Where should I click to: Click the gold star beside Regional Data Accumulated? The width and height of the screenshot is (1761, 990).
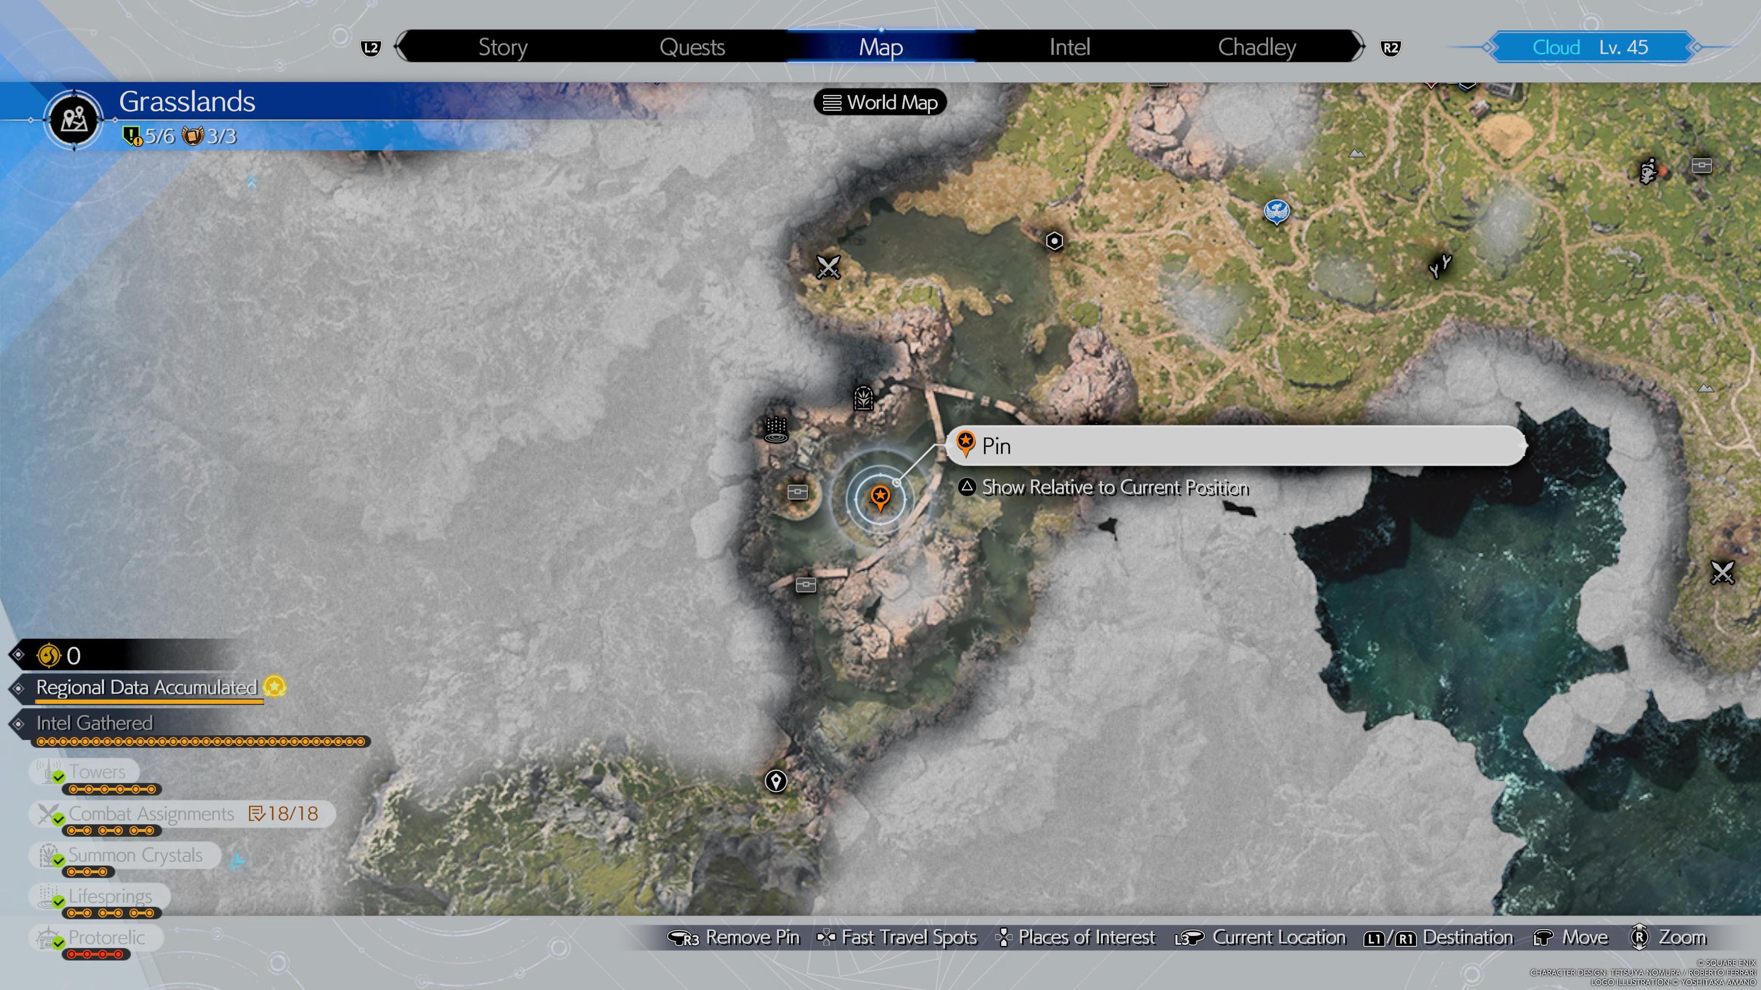(275, 687)
